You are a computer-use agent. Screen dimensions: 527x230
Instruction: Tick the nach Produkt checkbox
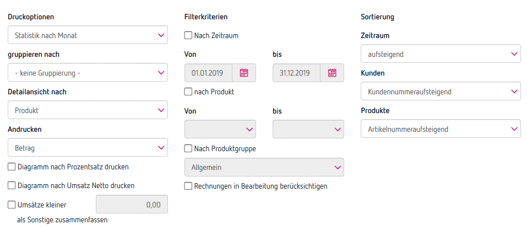188,92
